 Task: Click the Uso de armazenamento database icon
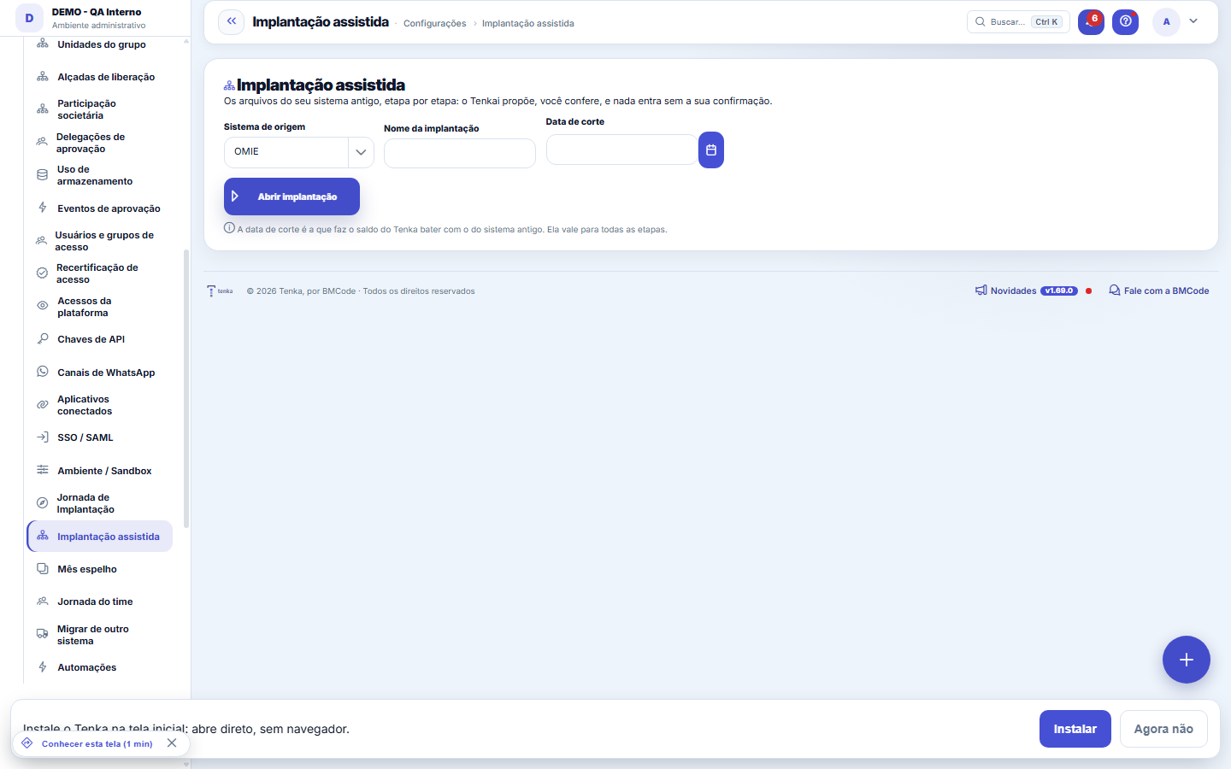pyautogui.click(x=42, y=175)
